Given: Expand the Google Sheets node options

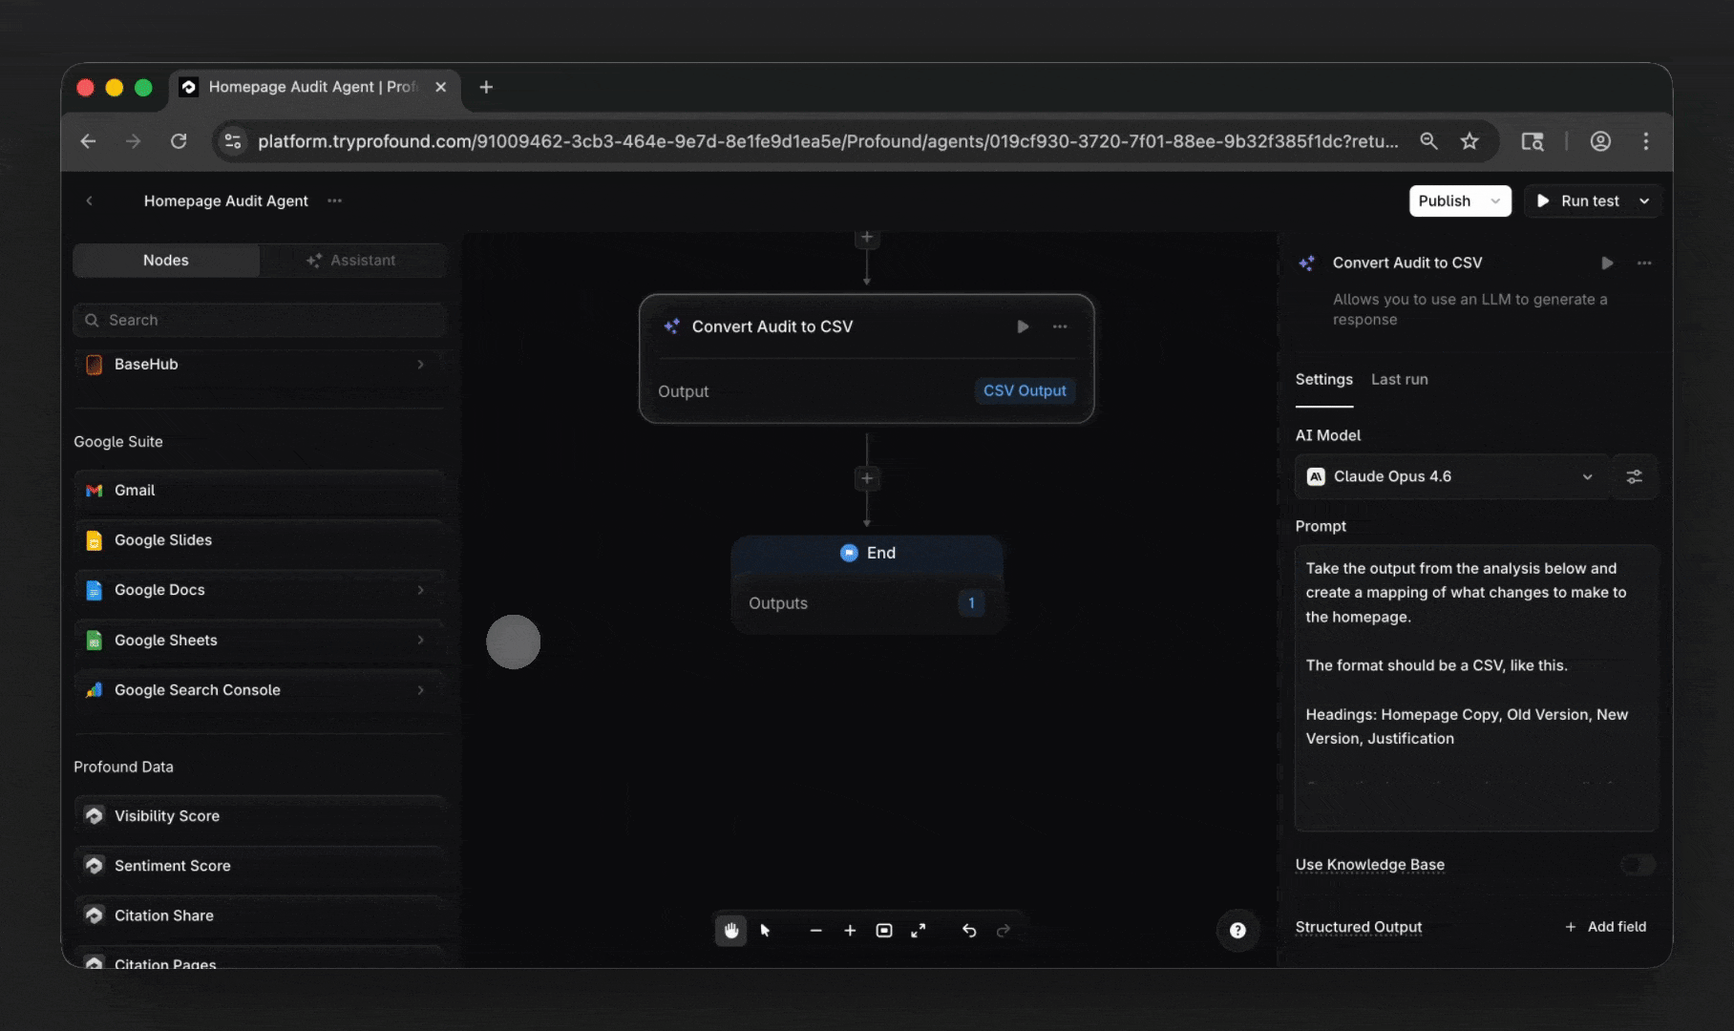Looking at the screenshot, I should [x=420, y=640].
